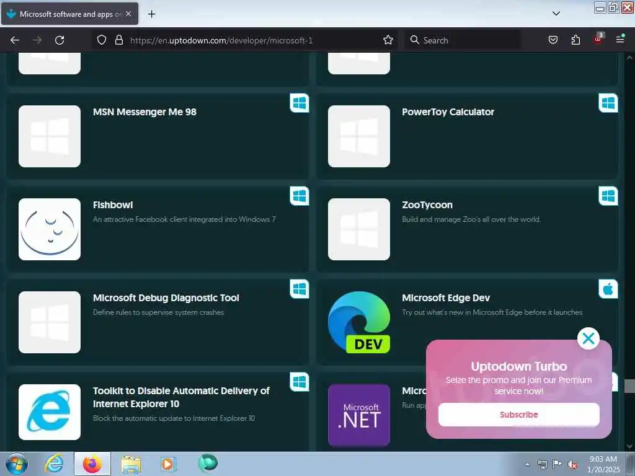635x476 pixels.
Task: Click Windows platform icon on PowerToy Calculator card
Action: coord(608,104)
